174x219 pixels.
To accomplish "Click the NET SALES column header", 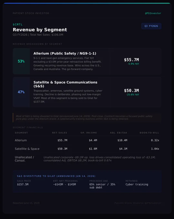I will [x=60, y=133].
